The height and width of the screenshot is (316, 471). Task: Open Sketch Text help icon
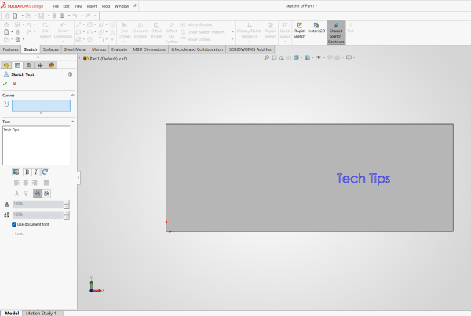pos(70,74)
